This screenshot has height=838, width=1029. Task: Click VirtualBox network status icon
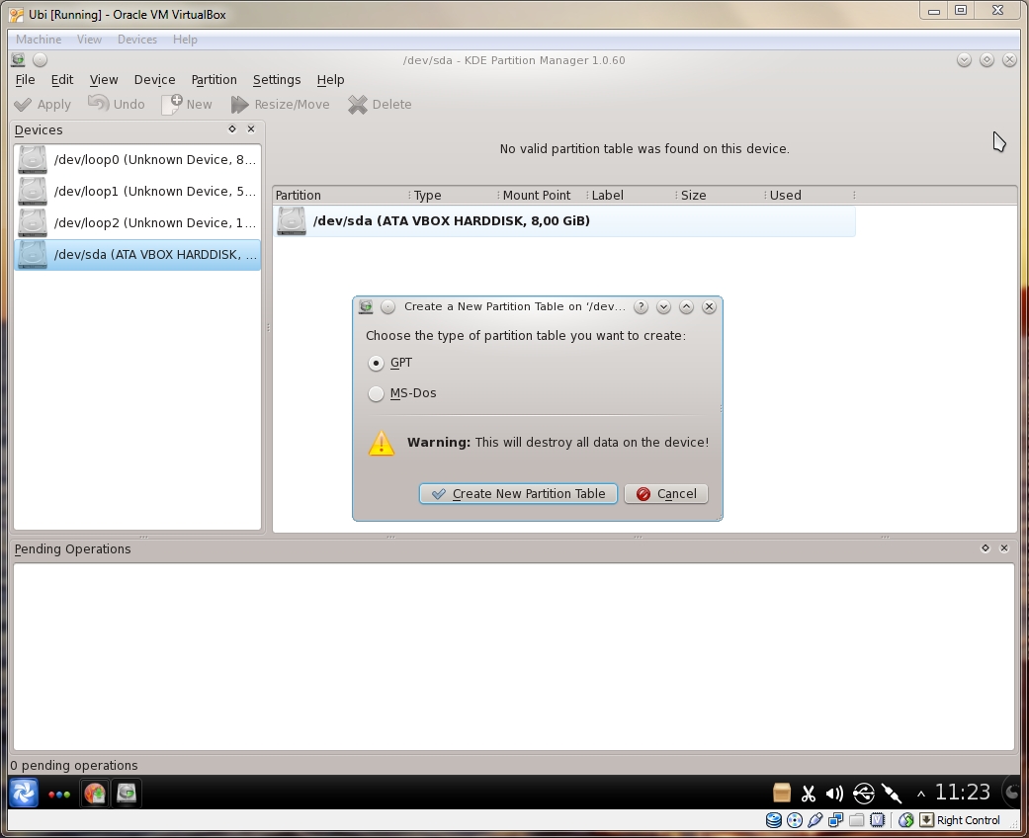pos(836,820)
